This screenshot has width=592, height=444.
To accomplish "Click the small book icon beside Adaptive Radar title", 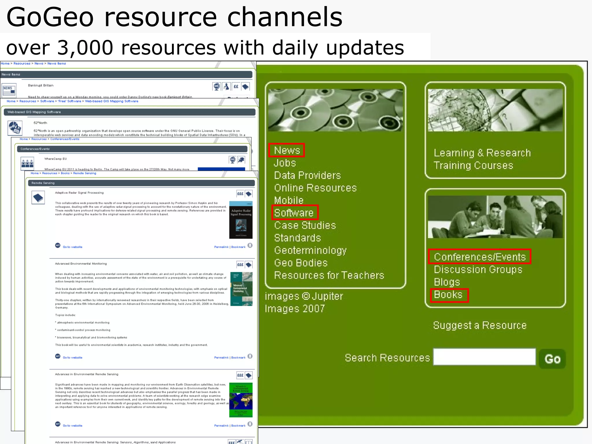I will [x=249, y=194].
